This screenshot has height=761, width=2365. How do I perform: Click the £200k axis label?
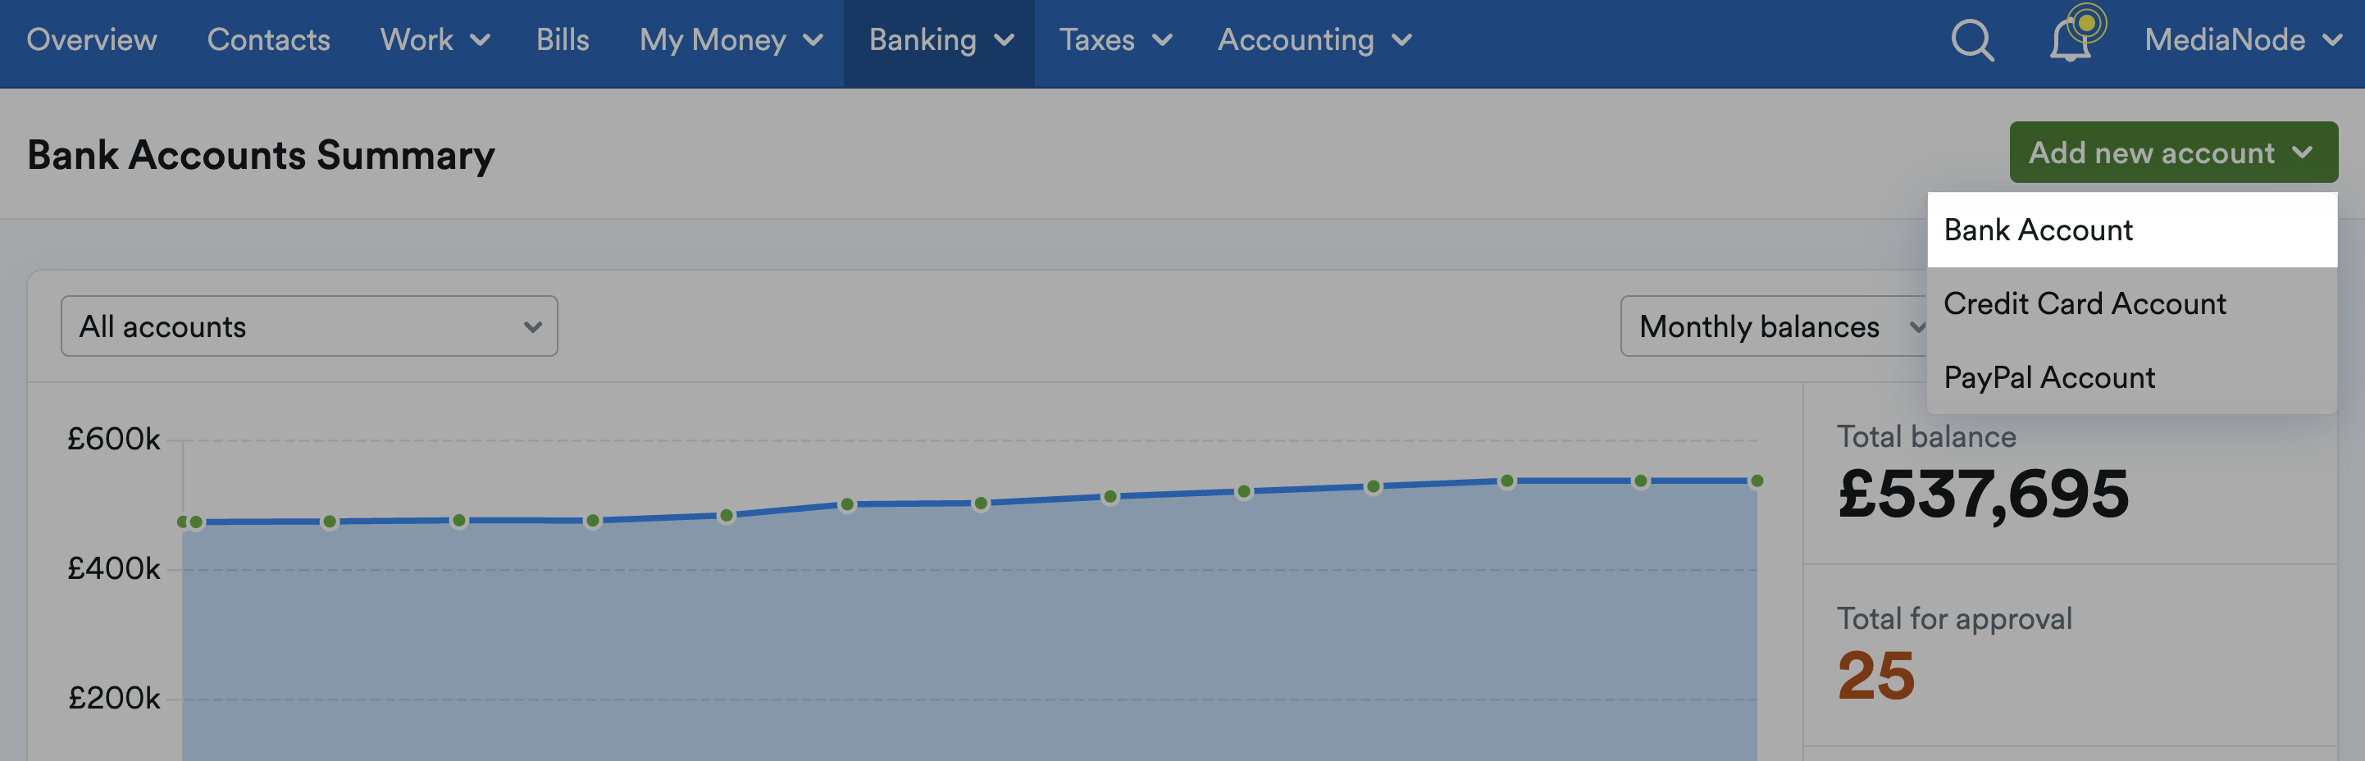(114, 699)
